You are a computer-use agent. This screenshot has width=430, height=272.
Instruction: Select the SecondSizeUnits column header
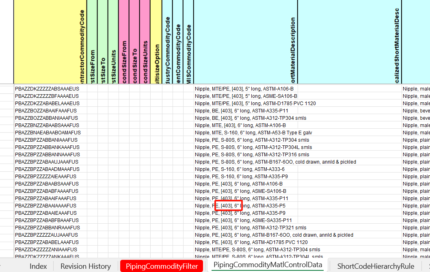(x=145, y=42)
